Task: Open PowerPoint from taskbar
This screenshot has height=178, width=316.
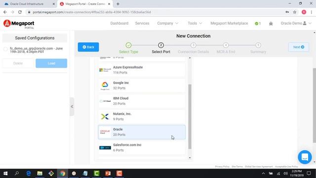Action: pyautogui.click(x=108, y=174)
